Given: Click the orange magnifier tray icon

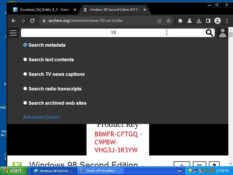Looking at the screenshot, I should pos(211,171).
